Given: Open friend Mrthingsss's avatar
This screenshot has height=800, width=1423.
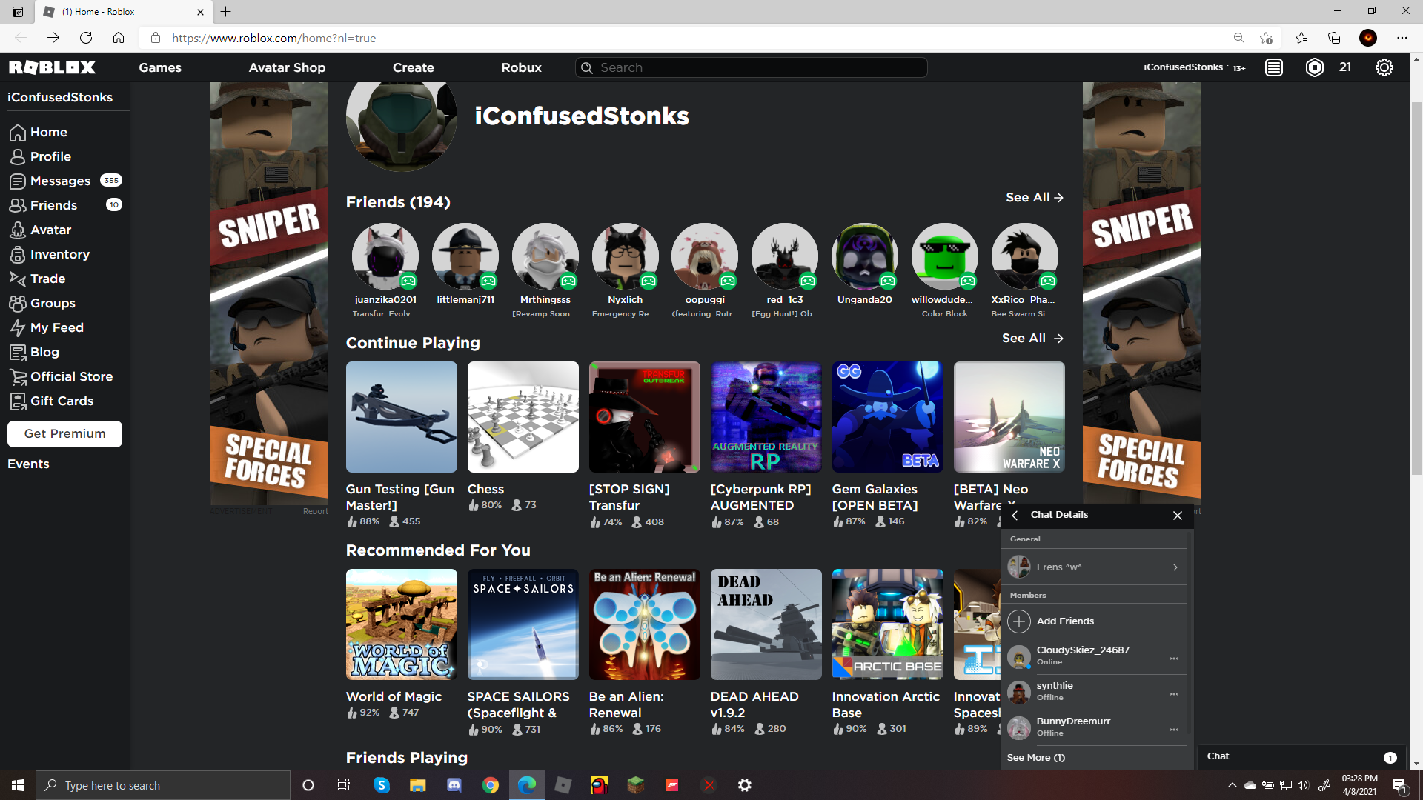Looking at the screenshot, I should [545, 256].
